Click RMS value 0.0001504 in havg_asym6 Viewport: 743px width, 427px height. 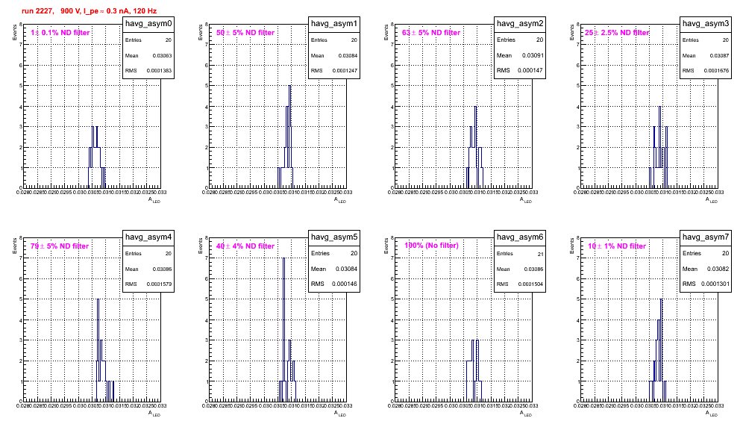[x=530, y=284]
